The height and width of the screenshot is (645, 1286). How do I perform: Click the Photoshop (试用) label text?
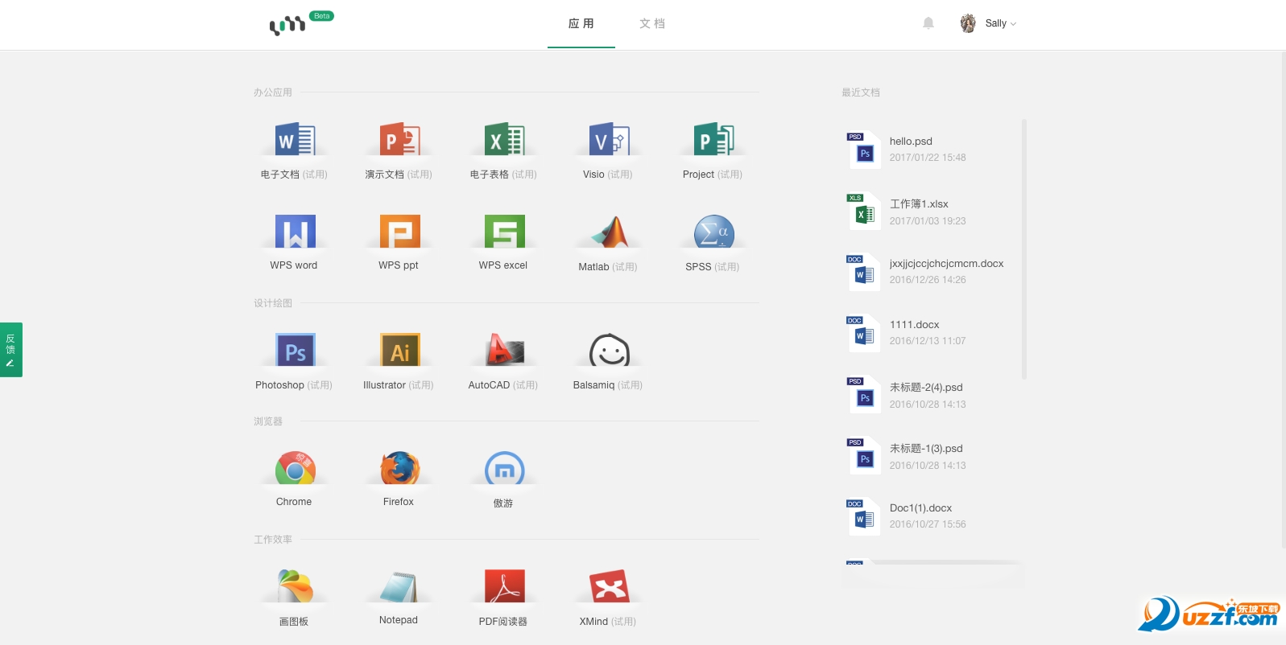click(x=294, y=385)
